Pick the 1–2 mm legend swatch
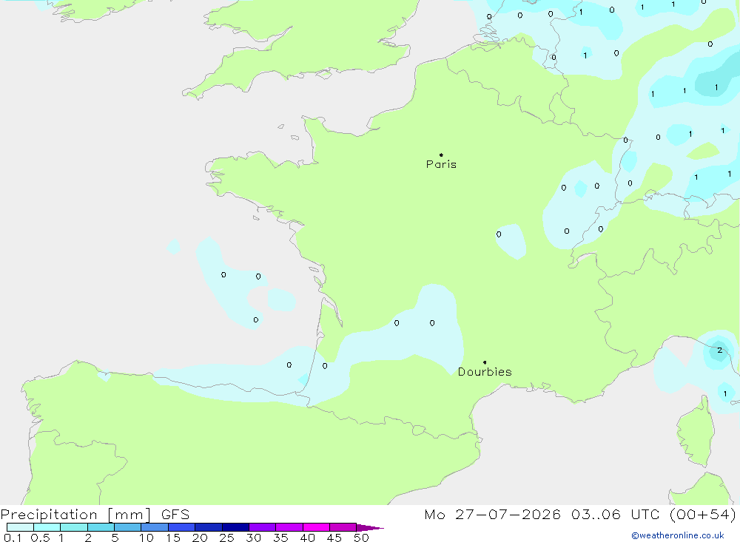Viewport: 740px width, 542px height. (74, 527)
